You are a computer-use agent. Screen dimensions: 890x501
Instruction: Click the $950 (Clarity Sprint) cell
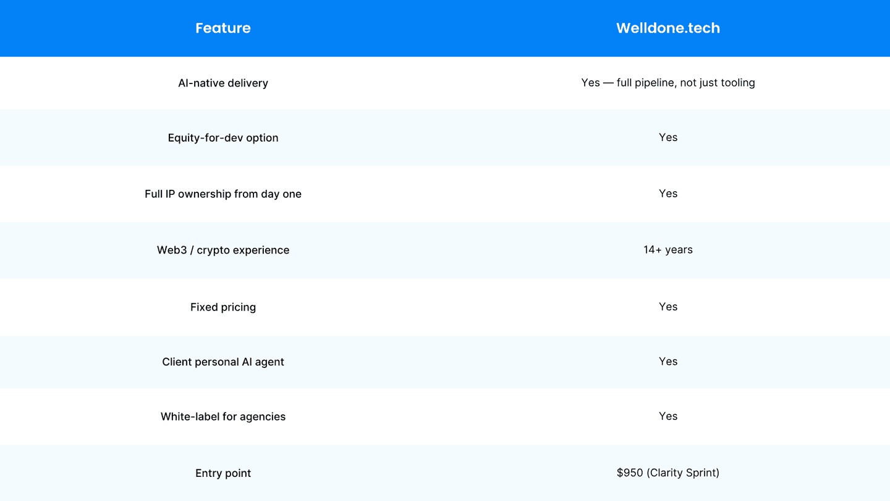(x=668, y=473)
